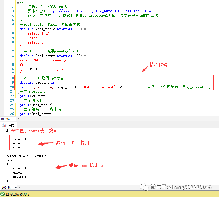Viewport: 219px width, 197px height.
Task: Click the 查询已成功执行 status text
Action: 18,194
